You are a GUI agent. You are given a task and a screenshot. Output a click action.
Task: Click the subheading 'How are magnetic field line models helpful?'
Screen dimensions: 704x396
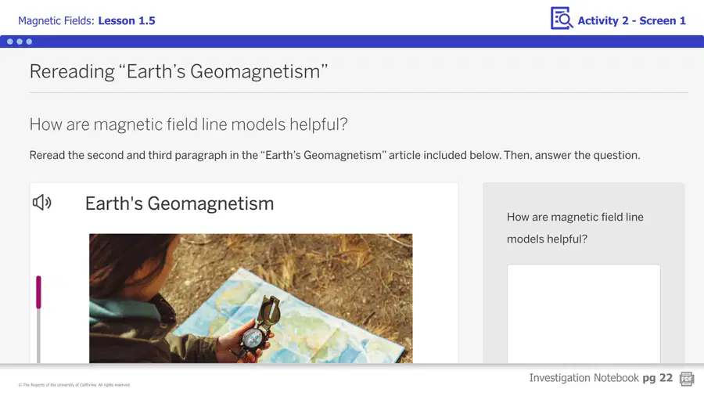click(x=189, y=124)
